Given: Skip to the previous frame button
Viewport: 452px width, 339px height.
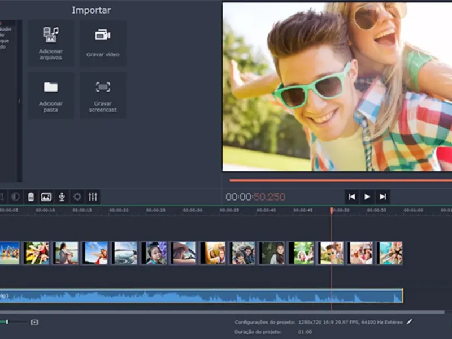Looking at the screenshot, I should tap(351, 197).
